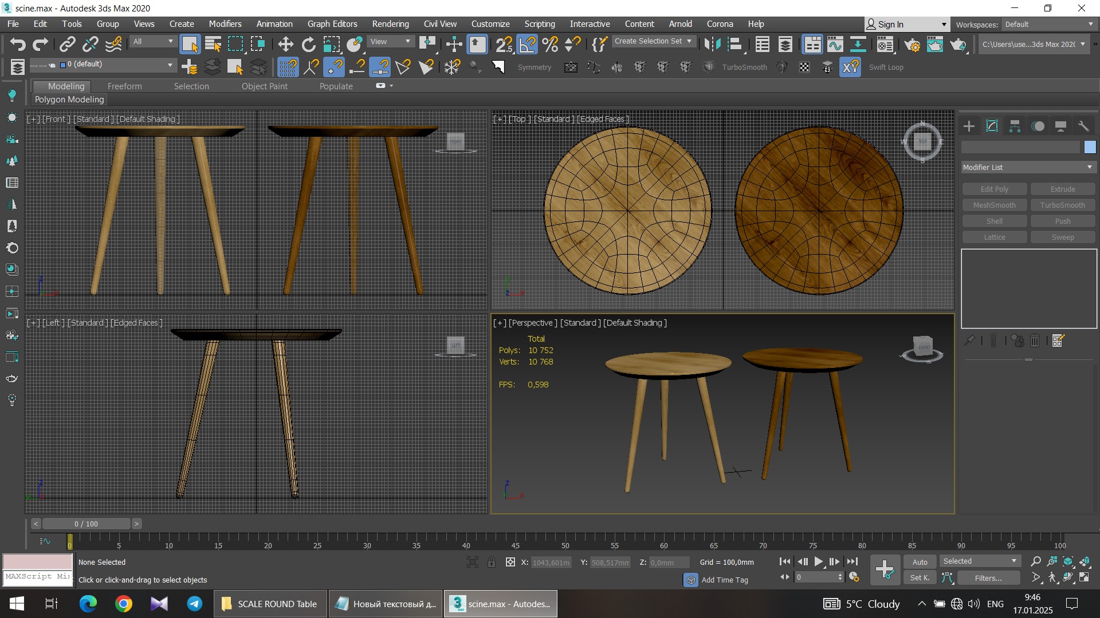Click the Shell modifier button

(x=994, y=221)
